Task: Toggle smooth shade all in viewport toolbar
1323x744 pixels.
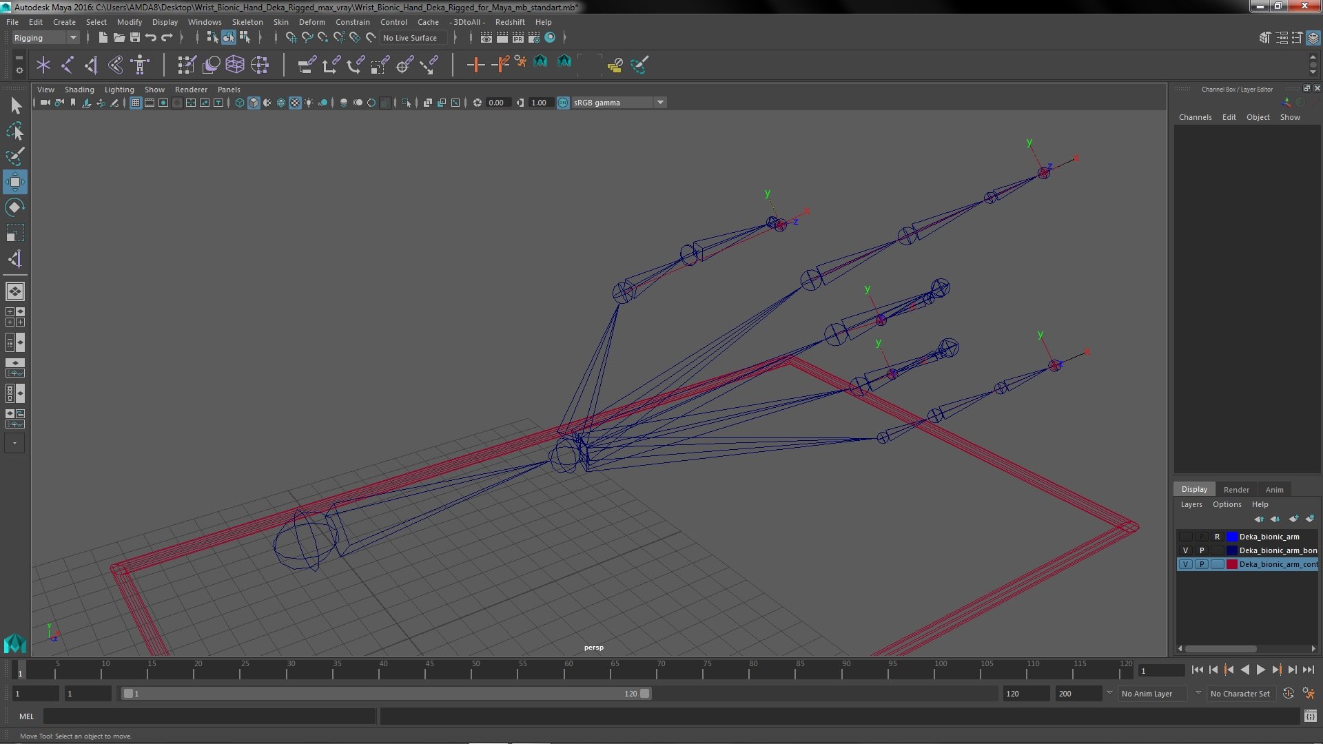Action: pos(254,103)
